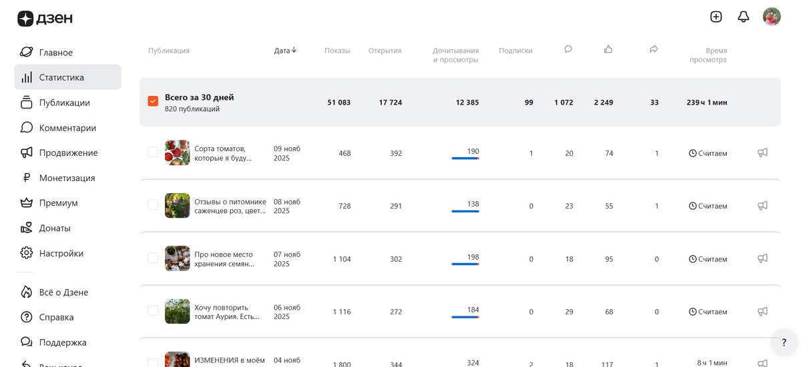Open the help question mark button
The height and width of the screenshot is (367, 801).
tap(784, 342)
